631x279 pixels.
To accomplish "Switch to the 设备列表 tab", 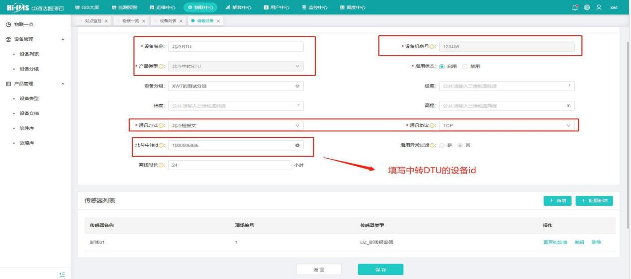I will point(169,20).
